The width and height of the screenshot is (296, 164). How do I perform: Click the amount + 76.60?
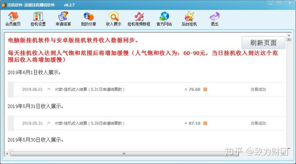[192, 89]
